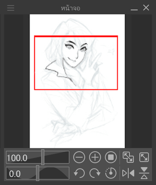Rotate the canvas right
This screenshot has width=156, height=185.
pos(95,173)
